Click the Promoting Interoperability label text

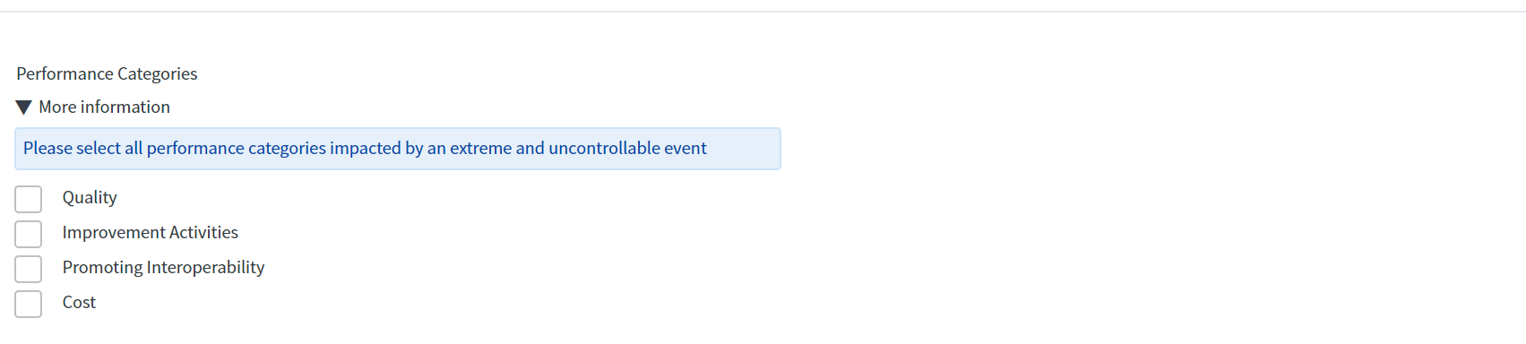click(x=164, y=267)
